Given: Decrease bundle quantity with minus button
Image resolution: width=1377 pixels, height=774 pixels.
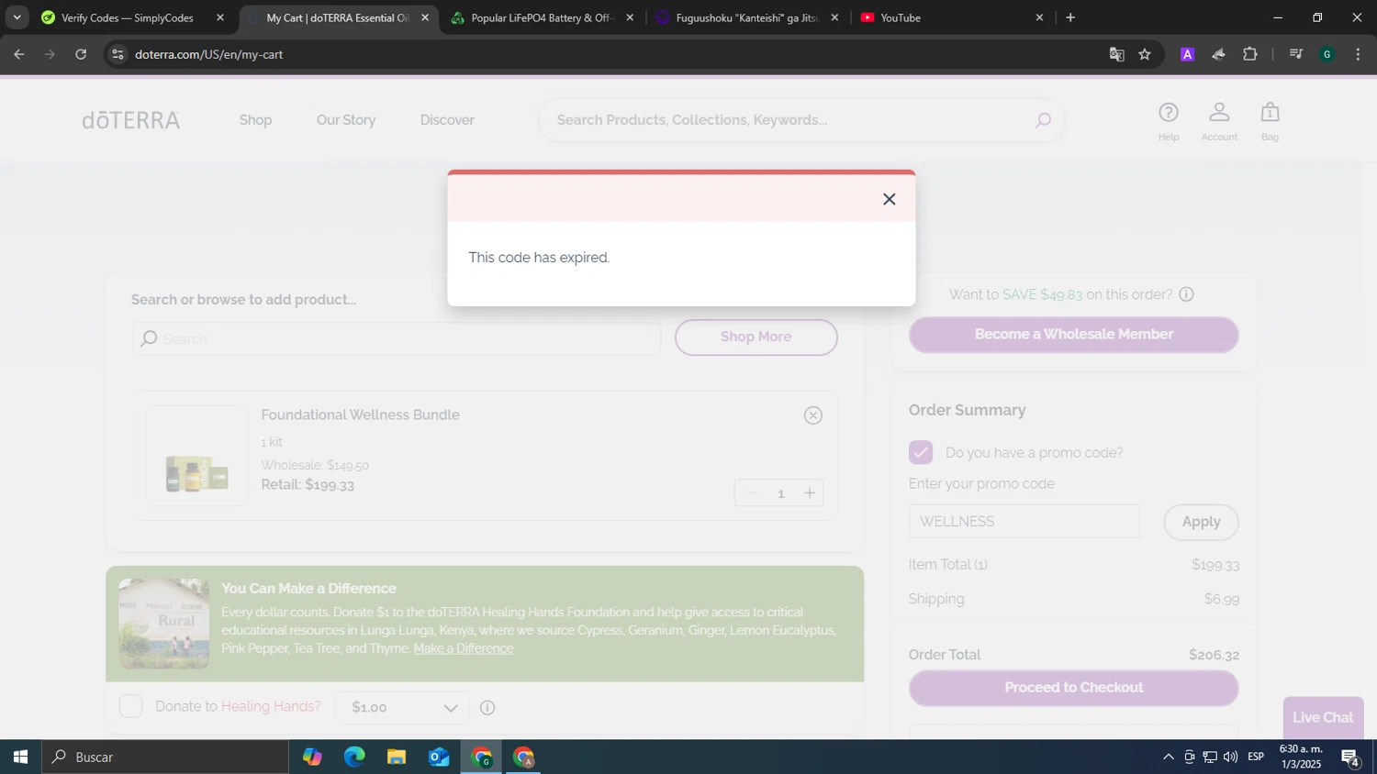Looking at the screenshot, I should pos(754,493).
